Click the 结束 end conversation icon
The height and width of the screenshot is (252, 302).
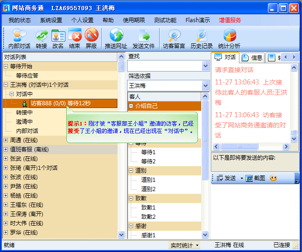click(x=75, y=36)
